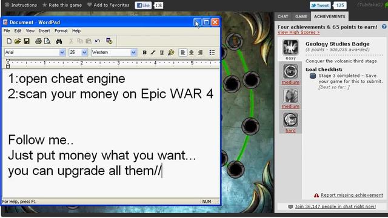388x218 pixels.
Task: Expand the font size 26 dropdown
Action: 84,53
